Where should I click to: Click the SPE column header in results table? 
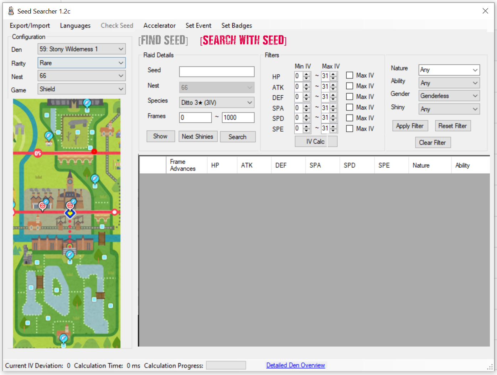click(391, 165)
